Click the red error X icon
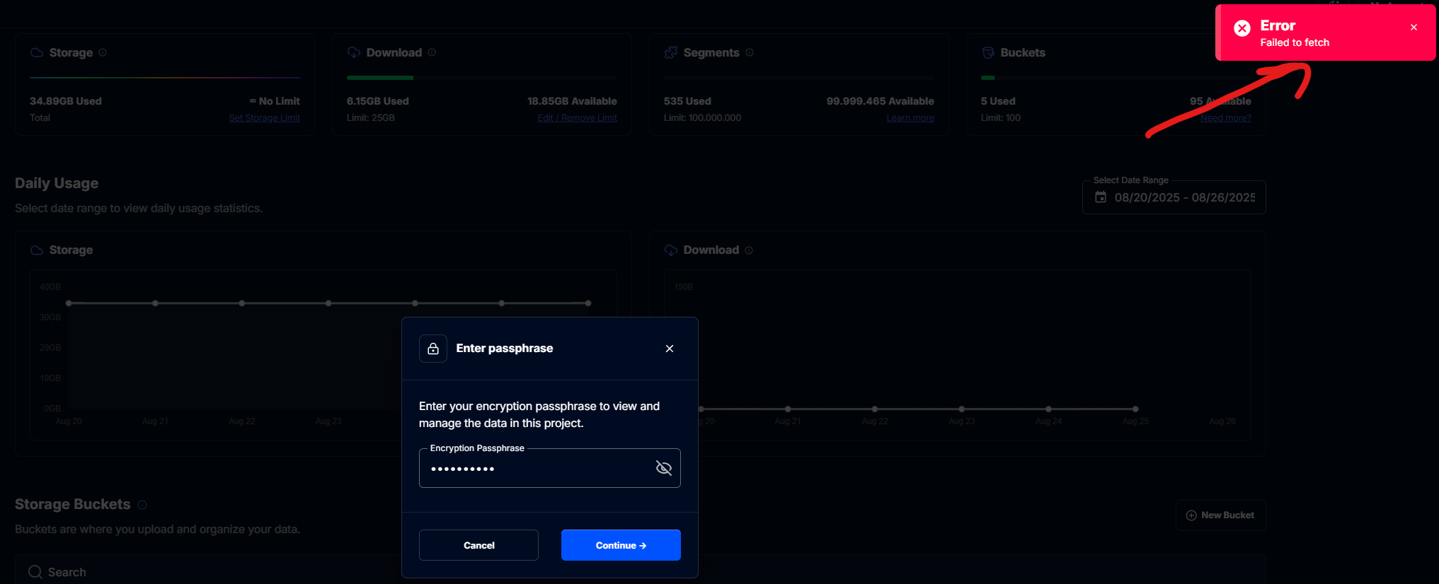Screen dimensions: 1439x584 click(x=1242, y=28)
